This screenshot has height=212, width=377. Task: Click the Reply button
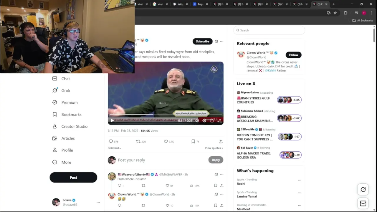216,160
